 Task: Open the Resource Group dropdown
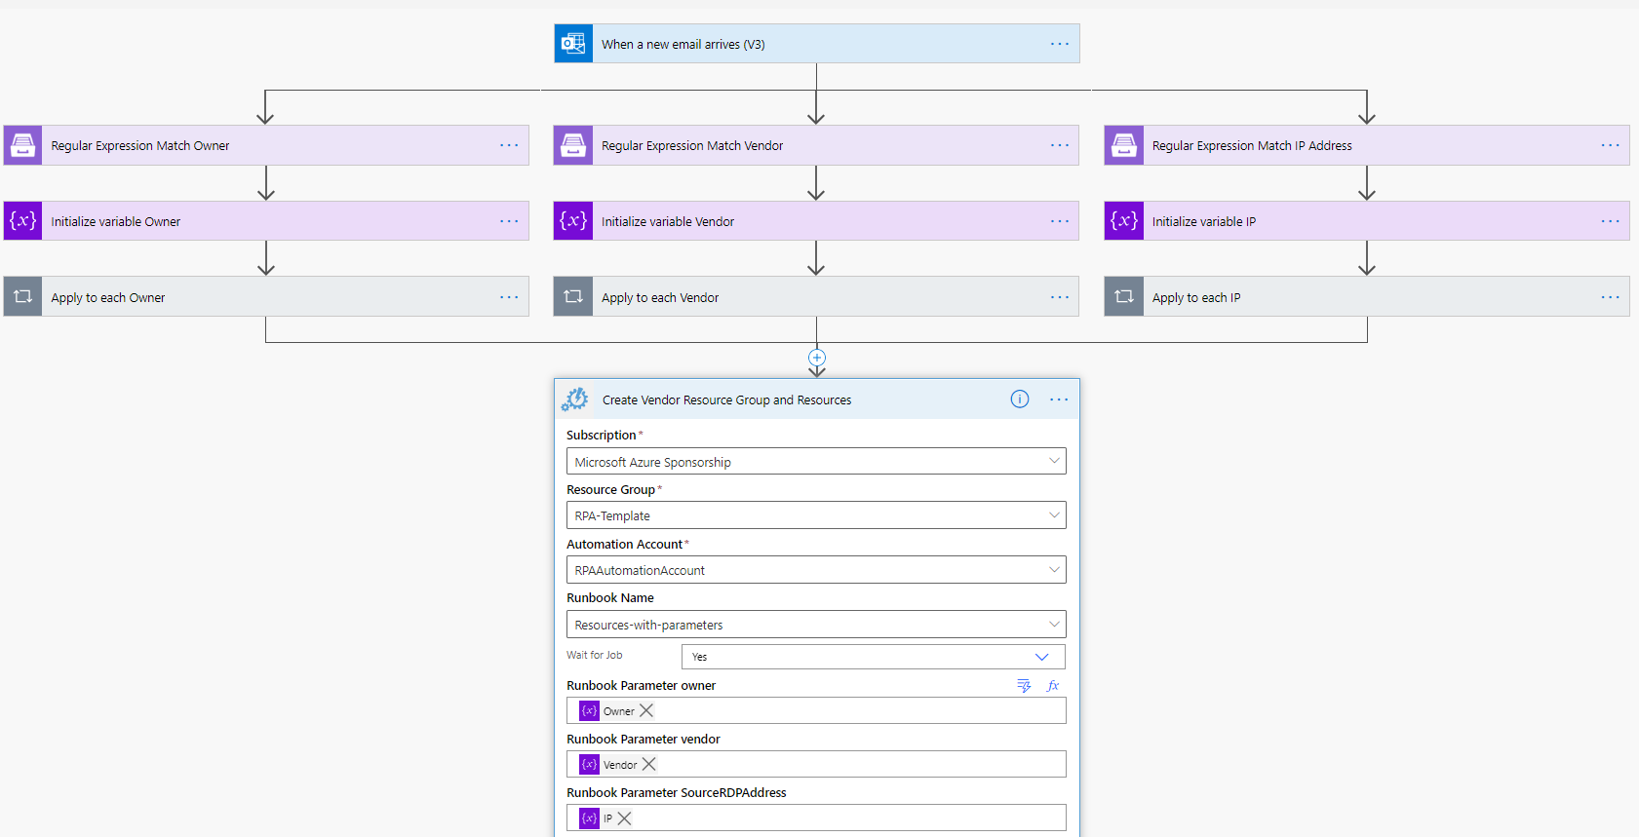tap(1054, 515)
